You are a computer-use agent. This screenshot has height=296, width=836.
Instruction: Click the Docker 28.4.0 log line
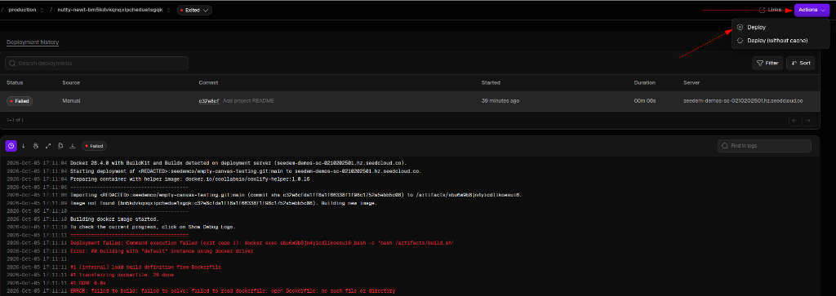tap(238, 163)
